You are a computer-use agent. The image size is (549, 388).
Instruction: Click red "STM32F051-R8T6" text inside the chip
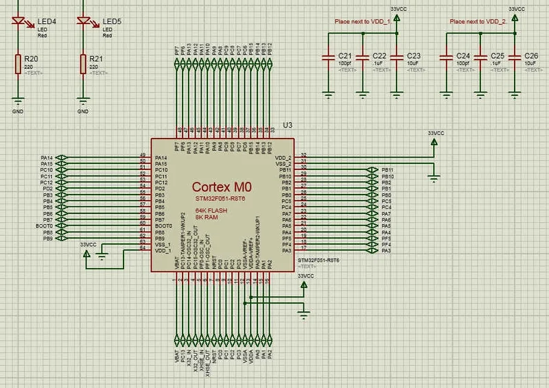click(x=220, y=199)
